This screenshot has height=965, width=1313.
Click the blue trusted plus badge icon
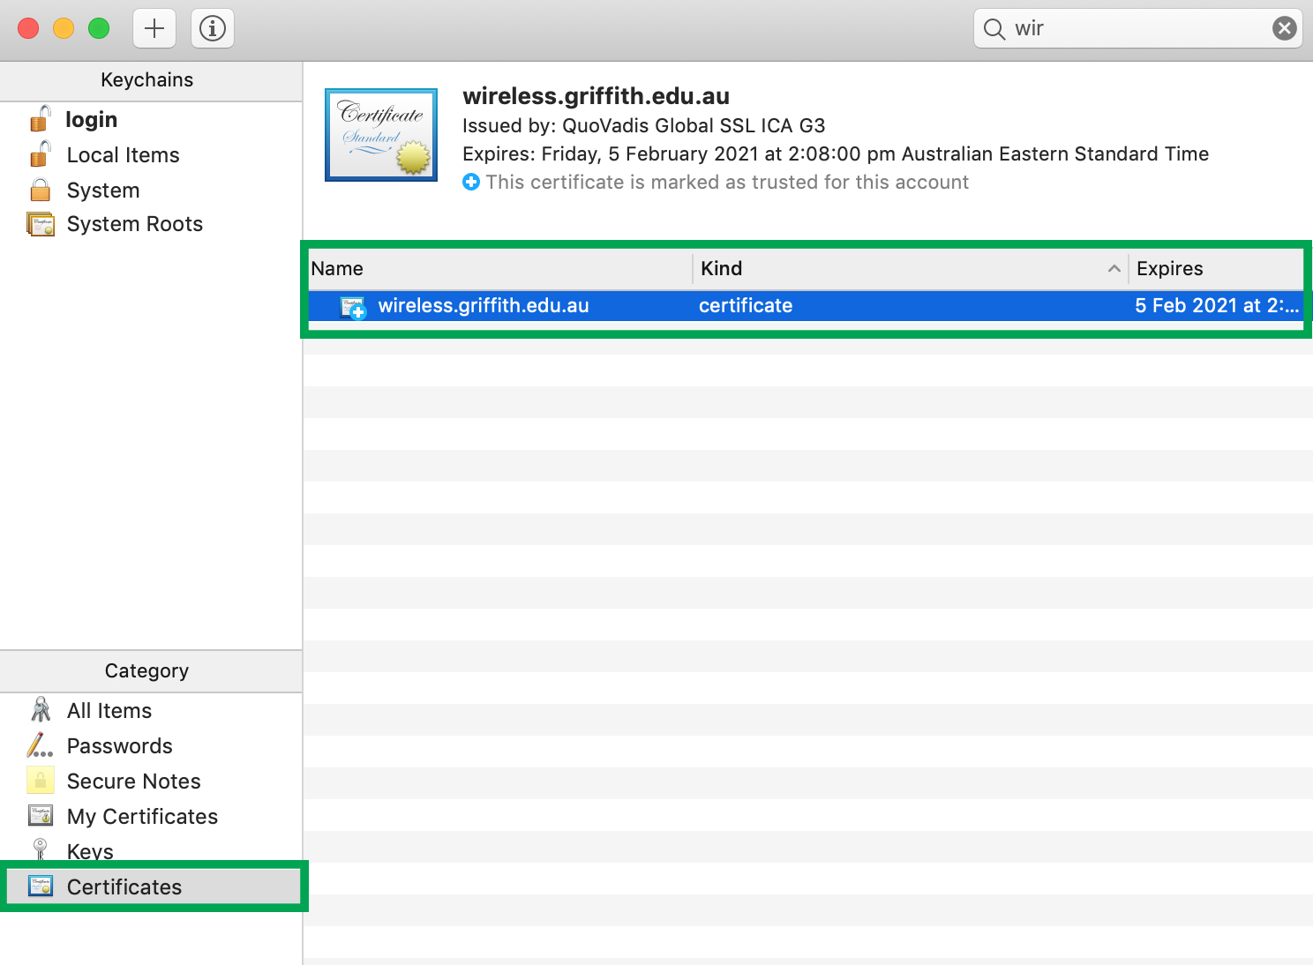click(x=471, y=183)
